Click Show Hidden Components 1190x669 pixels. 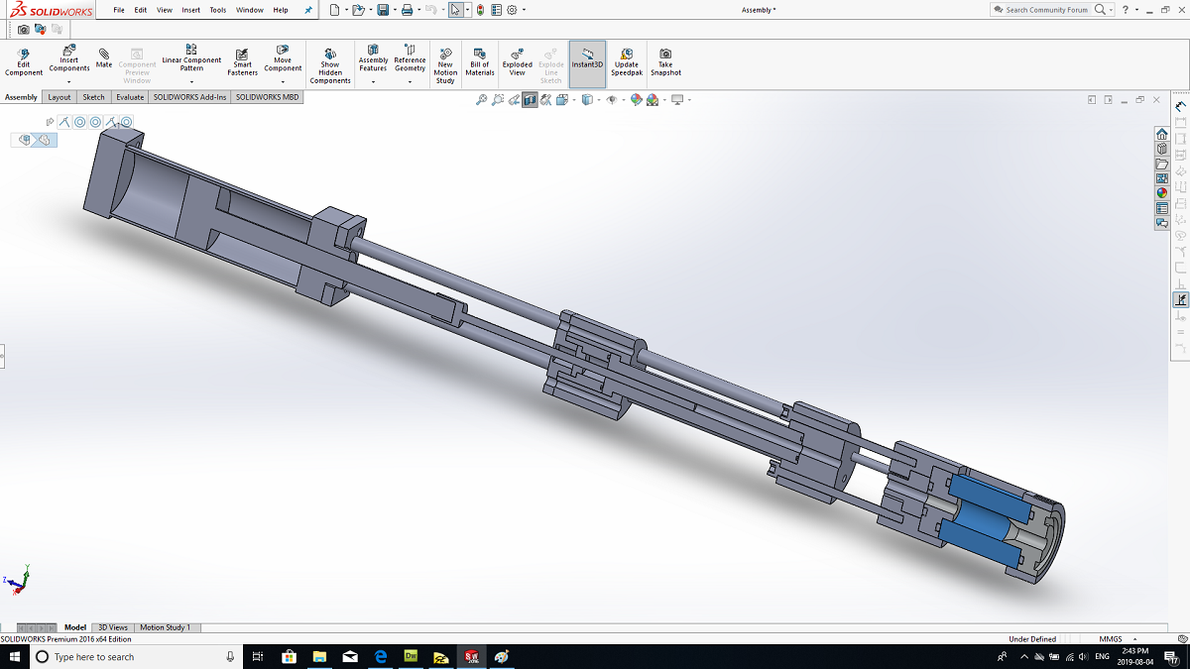click(330, 65)
